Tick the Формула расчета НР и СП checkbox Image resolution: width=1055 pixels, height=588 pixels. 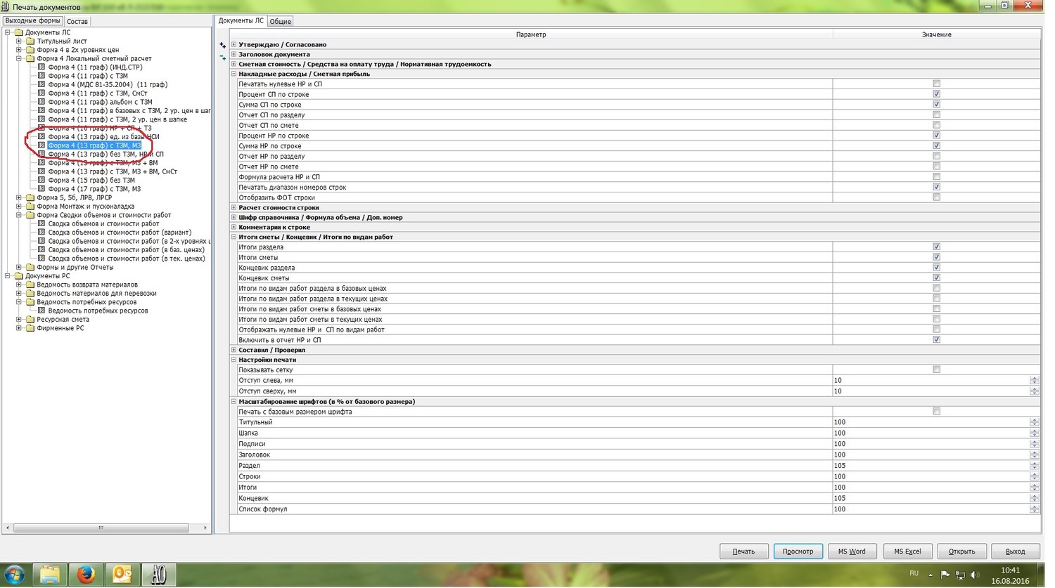pyautogui.click(x=936, y=177)
